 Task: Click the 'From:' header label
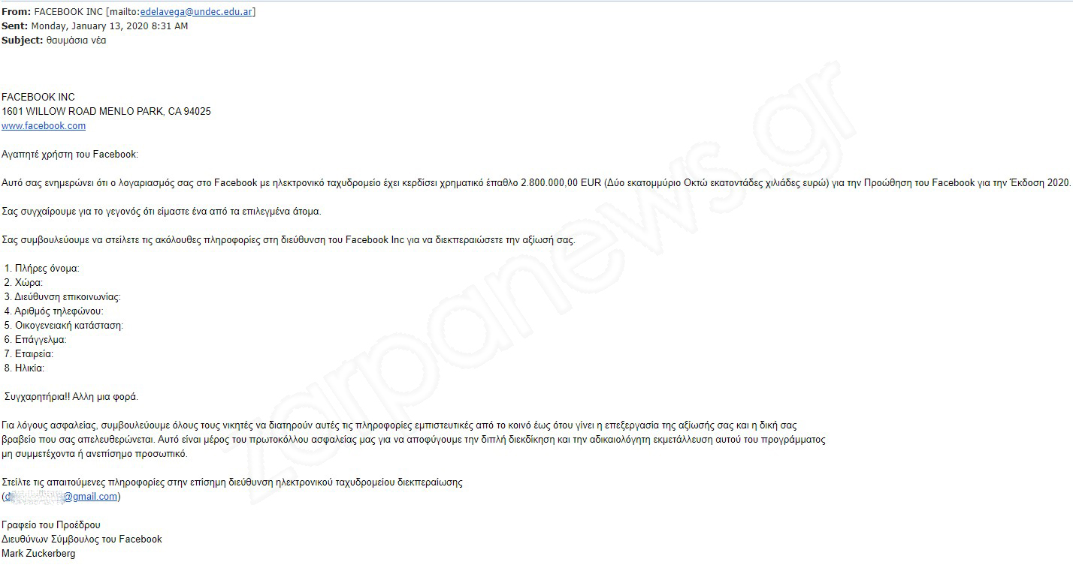tap(16, 11)
